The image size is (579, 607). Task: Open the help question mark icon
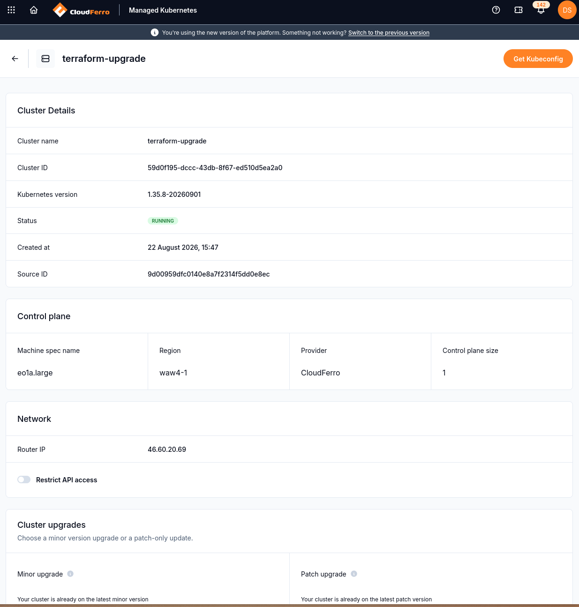pos(496,10)
